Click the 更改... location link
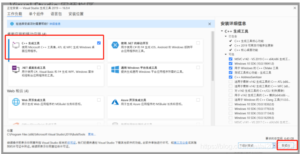Screen dimensions: 300x154 click(92, 134)
